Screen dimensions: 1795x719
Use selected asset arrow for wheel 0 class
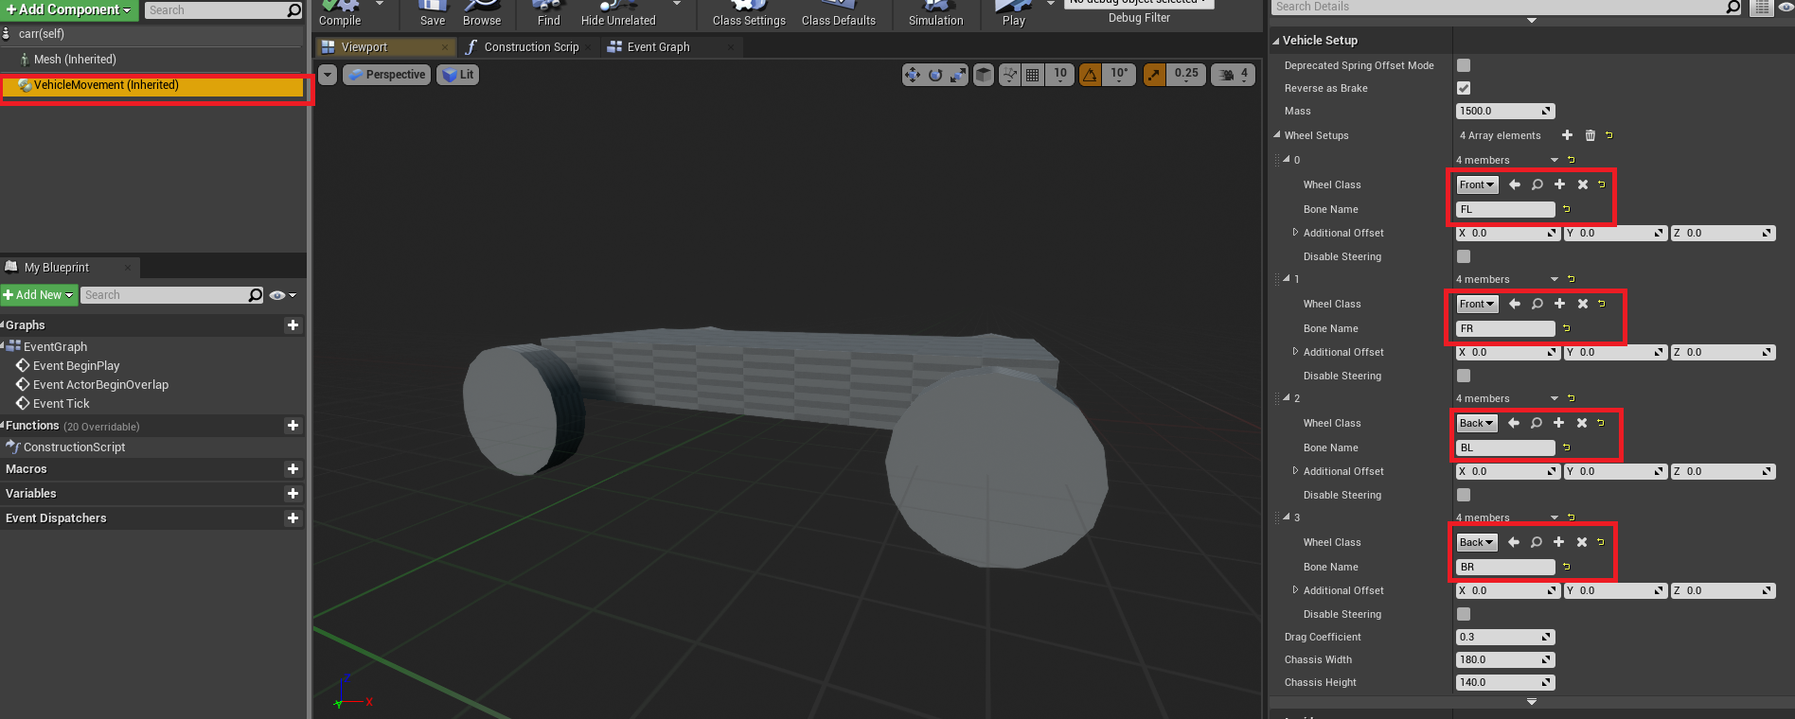click(x=1514, y=184)
